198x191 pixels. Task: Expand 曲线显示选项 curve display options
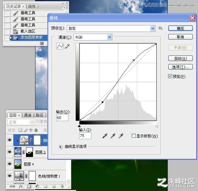[61, 147]
